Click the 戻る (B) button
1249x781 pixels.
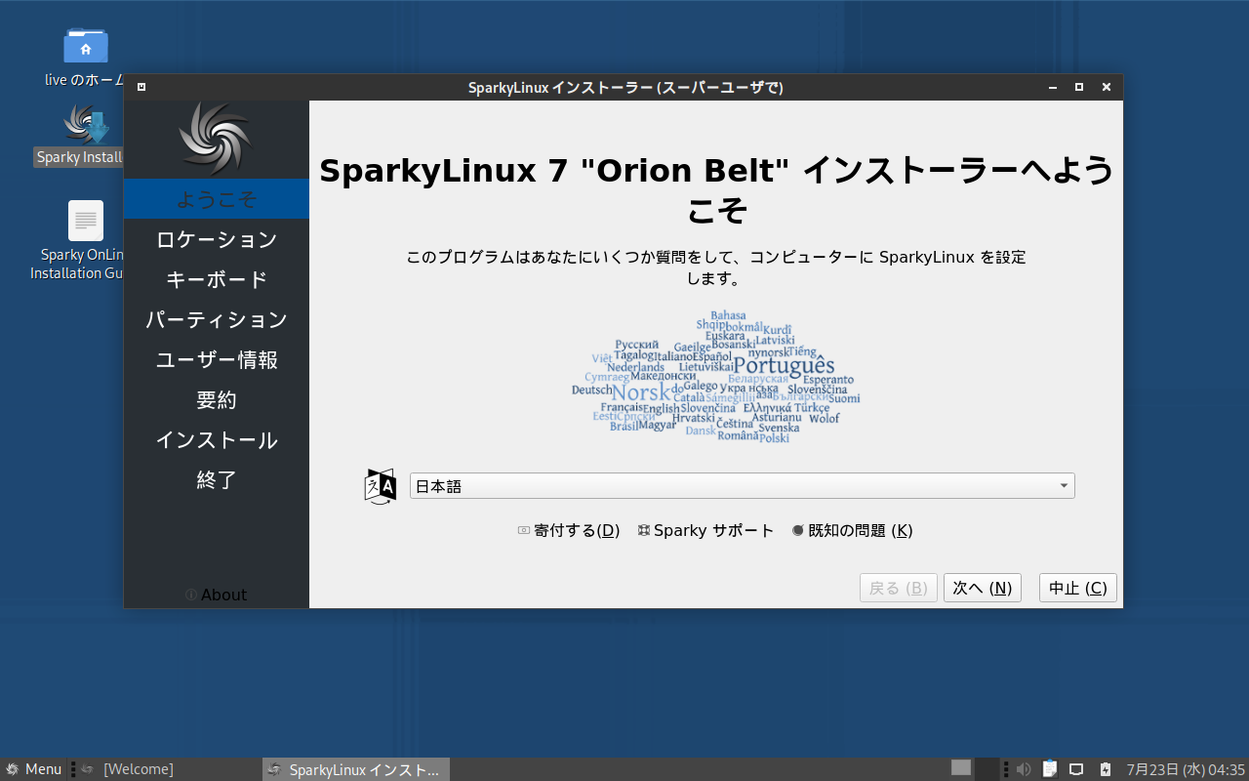coord(899,588)
